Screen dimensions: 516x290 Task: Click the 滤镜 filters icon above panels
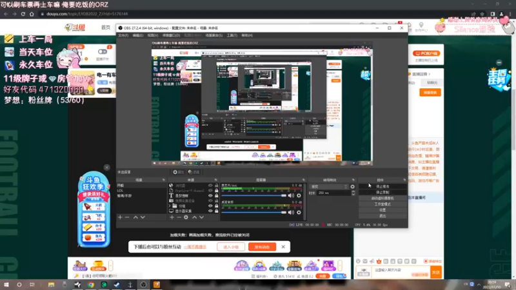tap(194, 172)
